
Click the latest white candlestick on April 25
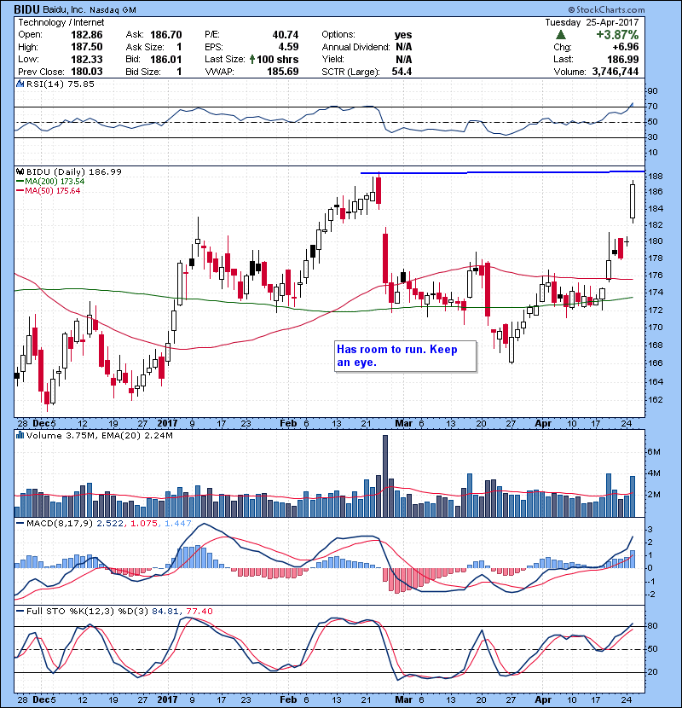click(x=633, y=201)
